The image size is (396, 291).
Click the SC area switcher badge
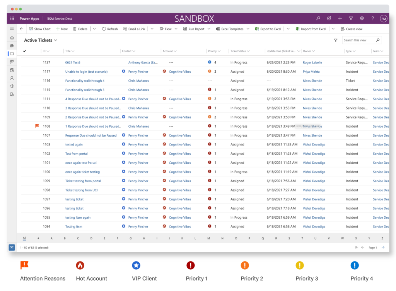tap(12, 247)
